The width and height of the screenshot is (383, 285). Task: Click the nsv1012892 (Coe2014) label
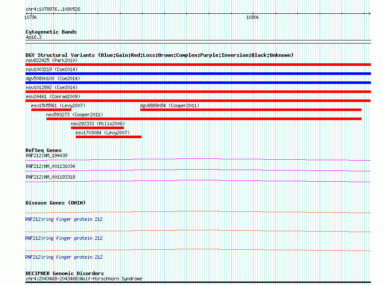tap(52, 87)
